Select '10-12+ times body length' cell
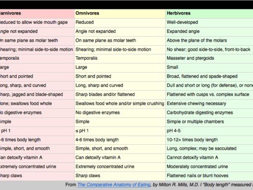Image resolution: width=253 pixels, height=190 pixels. 209,140
